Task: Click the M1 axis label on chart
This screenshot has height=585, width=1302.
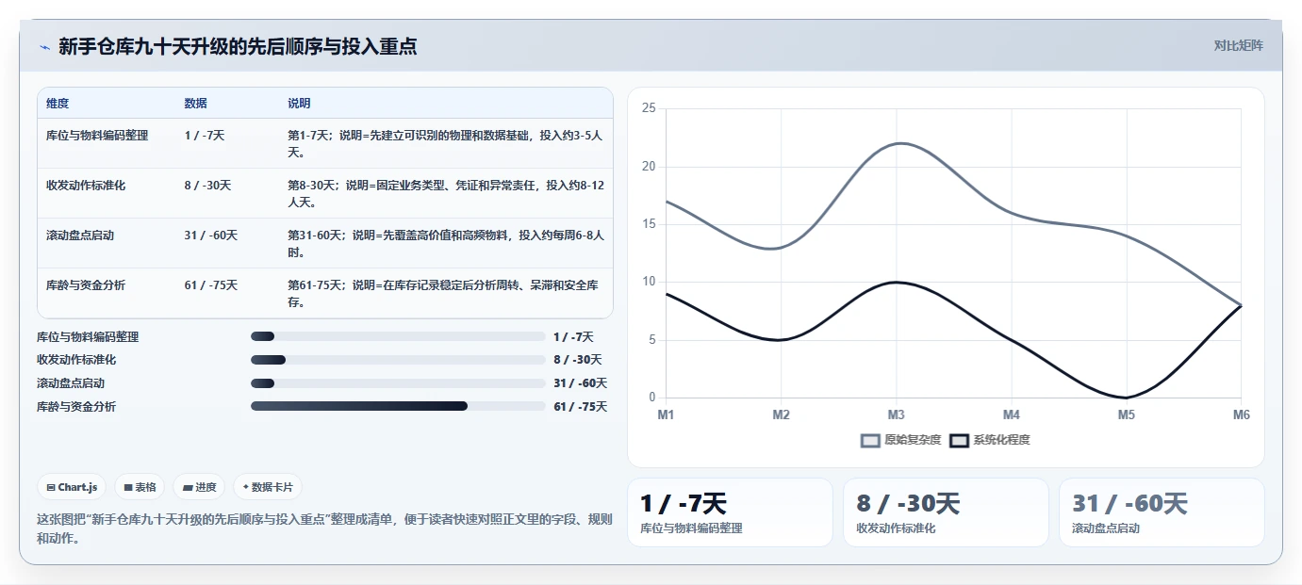Action: pos(666,414)
